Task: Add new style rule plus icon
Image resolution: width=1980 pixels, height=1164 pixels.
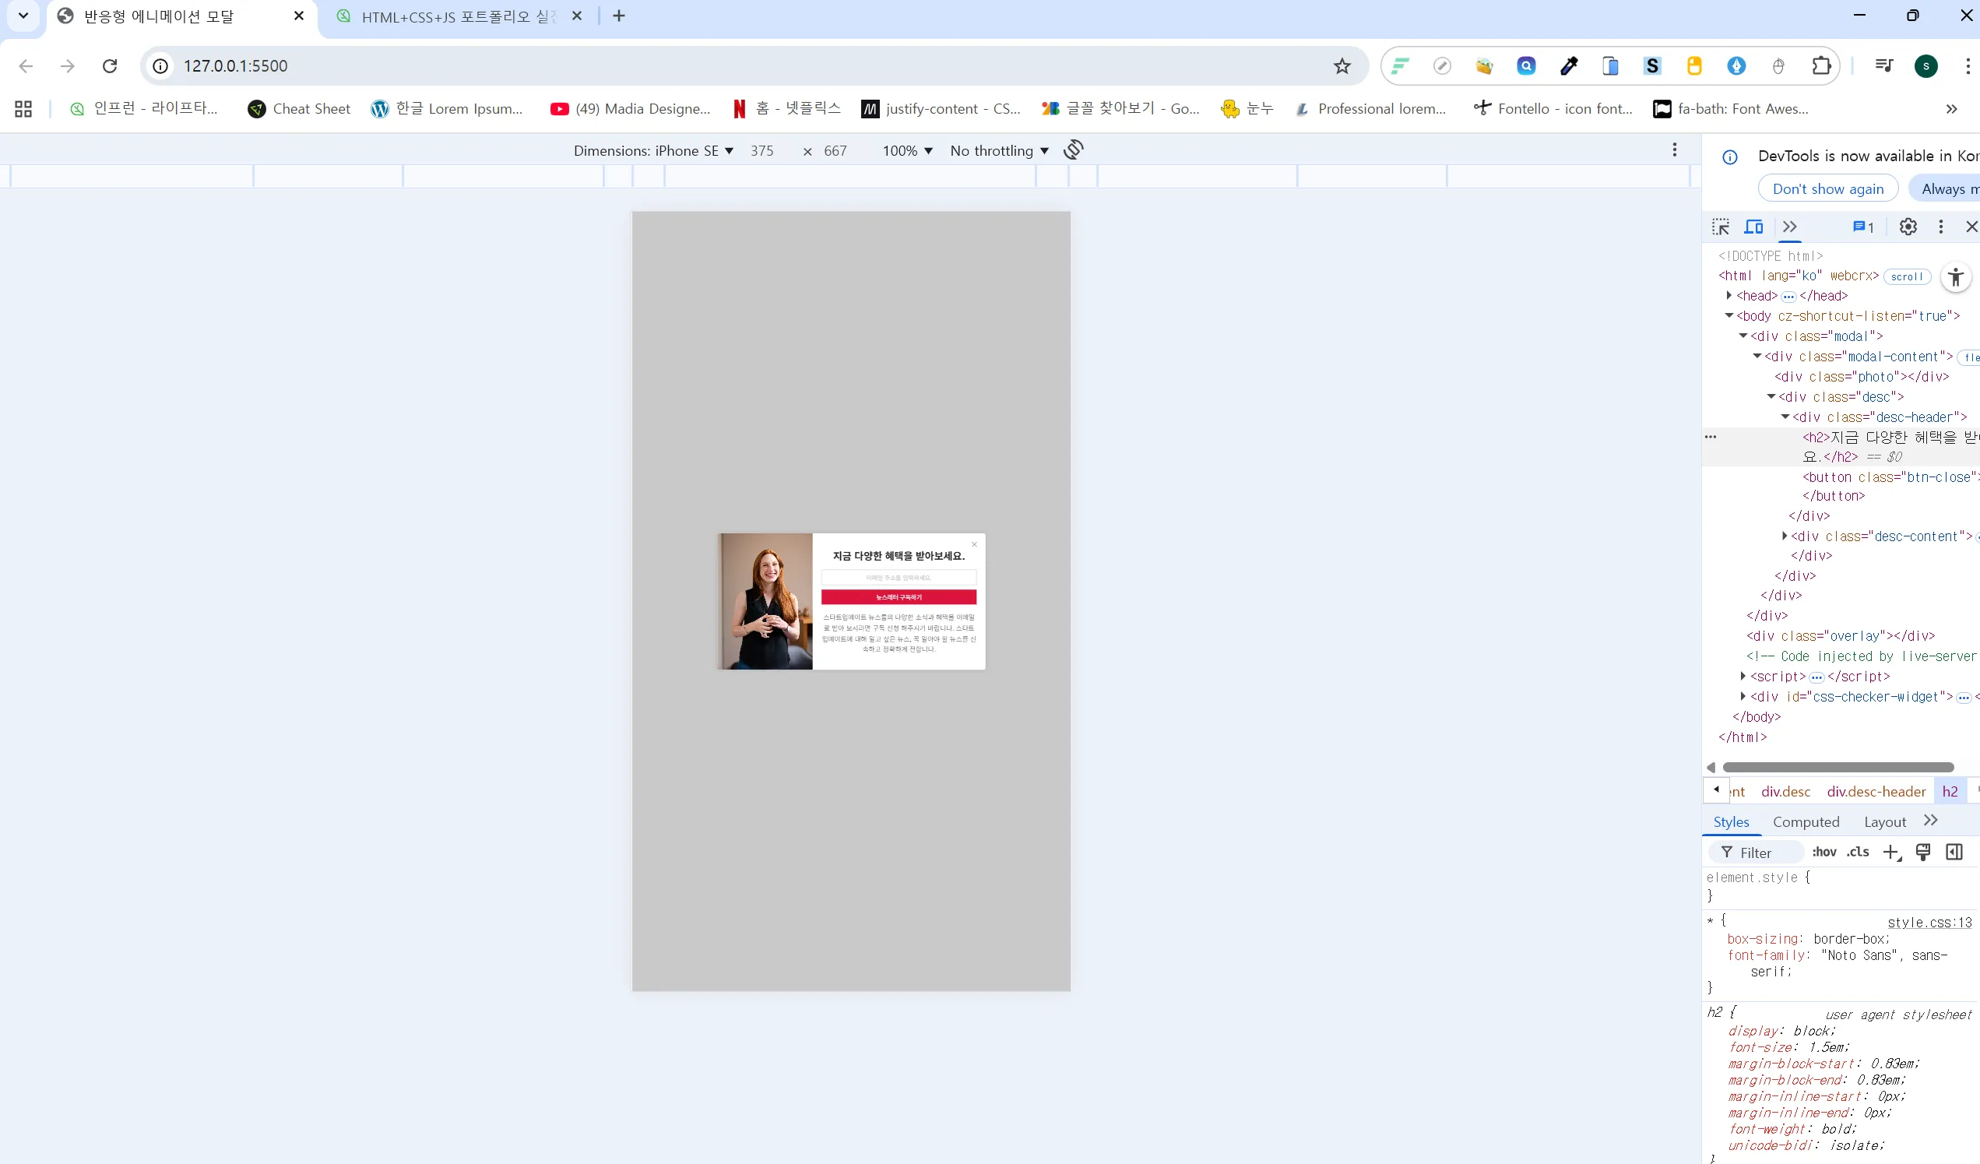Action: (1892, 853)
